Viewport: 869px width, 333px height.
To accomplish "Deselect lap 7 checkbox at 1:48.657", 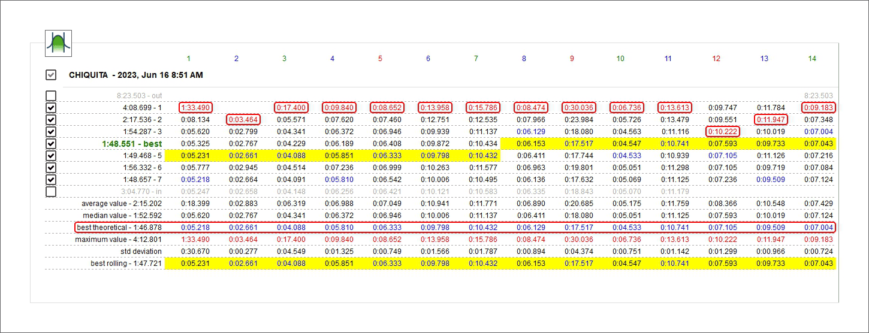I will (x=52, y=180).
